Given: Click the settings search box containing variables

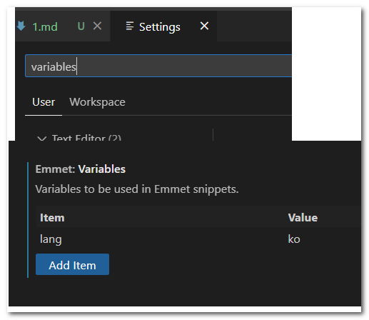Looking at the screenshot, I should tap(158, 66).
